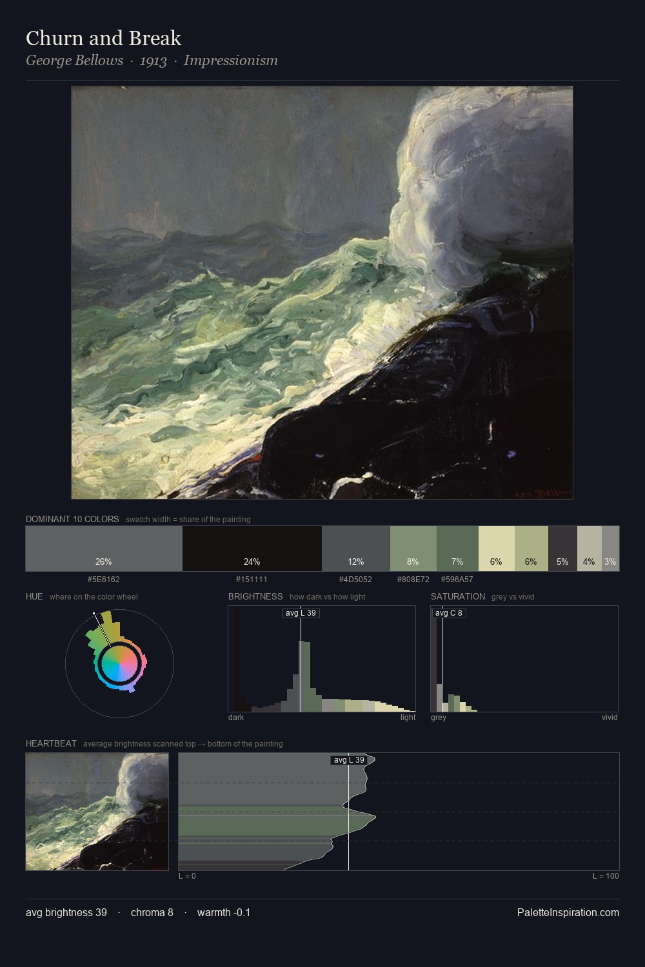Click the 'dark' brightness axis label
Screen dimensions: 645x967
(x=236, y=718)
